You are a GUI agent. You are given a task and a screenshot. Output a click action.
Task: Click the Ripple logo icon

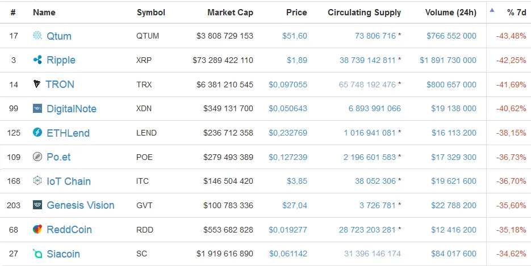pos(37,60)
